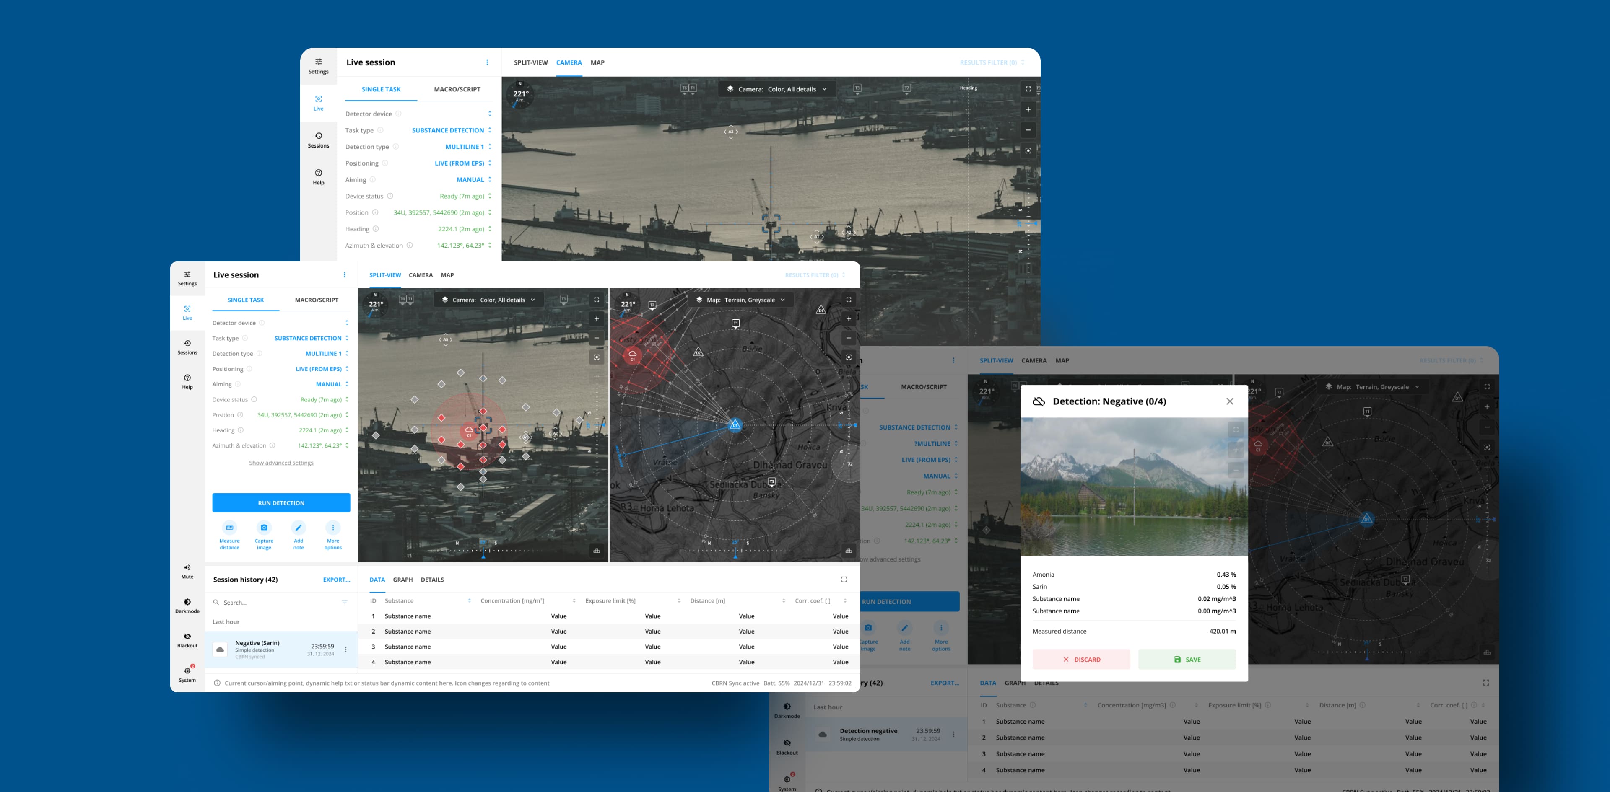Close the Detection: Negative dialog with X
Viewport: 1610px width, 792px height.
1229,401
